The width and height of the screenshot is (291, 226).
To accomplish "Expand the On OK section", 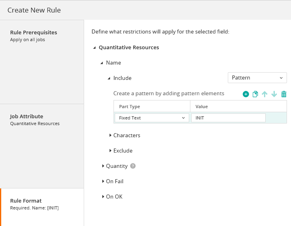I will pos(103,197).
